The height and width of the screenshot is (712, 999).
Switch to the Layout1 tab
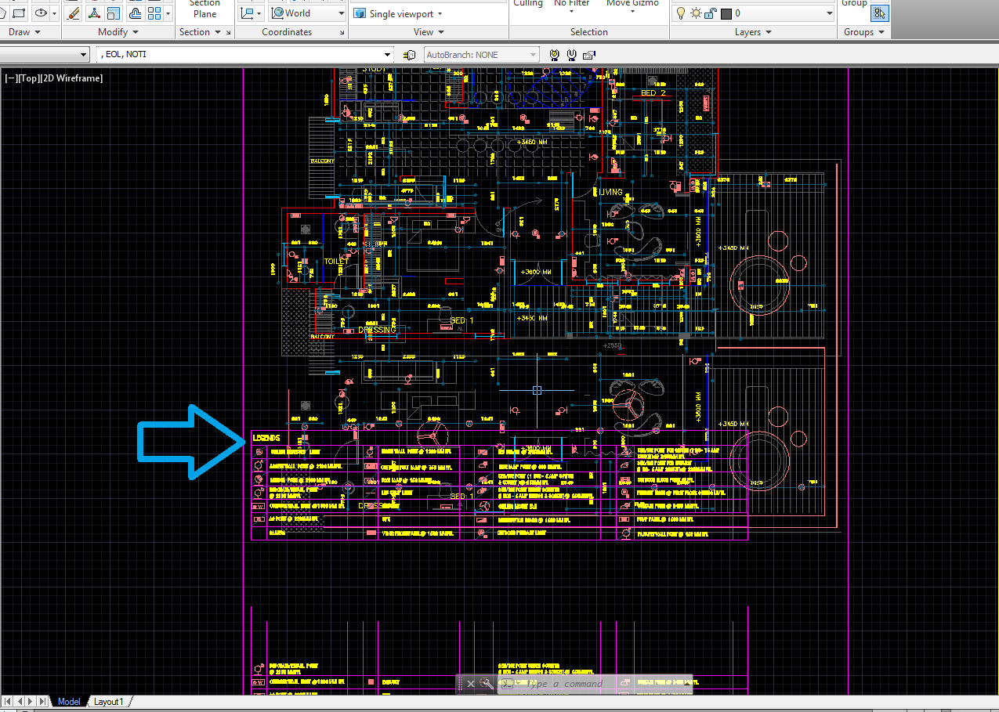(109, 702)
